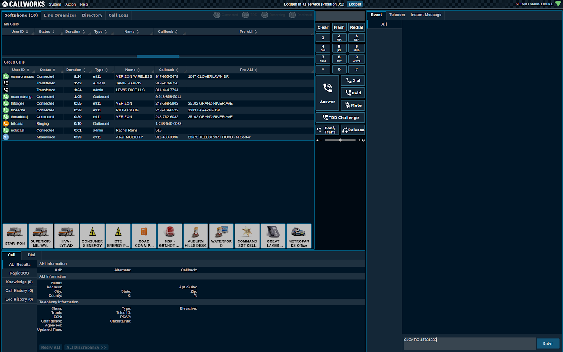Toggle the Hold button
The image size is (563, 352).
tap(353, 93)
